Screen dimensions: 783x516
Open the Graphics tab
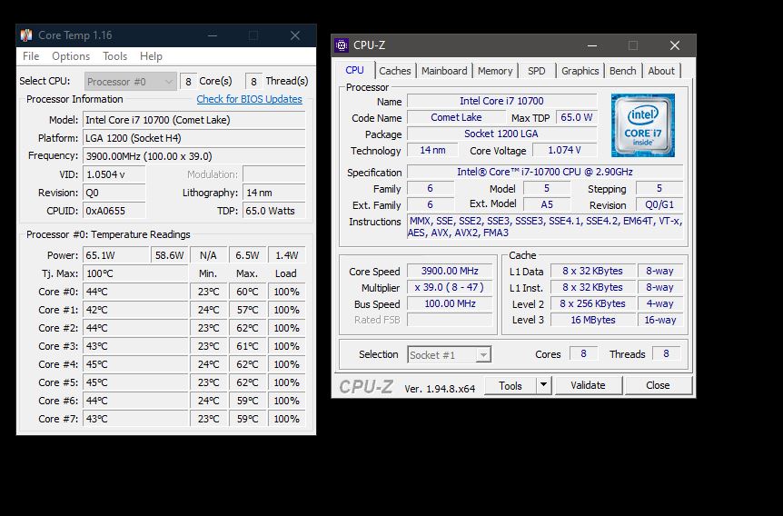580,71
